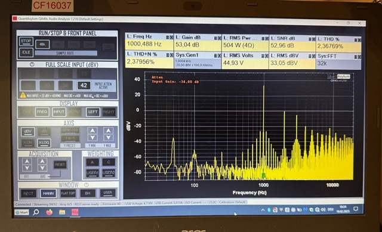Image resolution: width=382 pixels, height=232 pixels.
Task: Toggle the FREQ display button
Action: (x=42, y=112)
